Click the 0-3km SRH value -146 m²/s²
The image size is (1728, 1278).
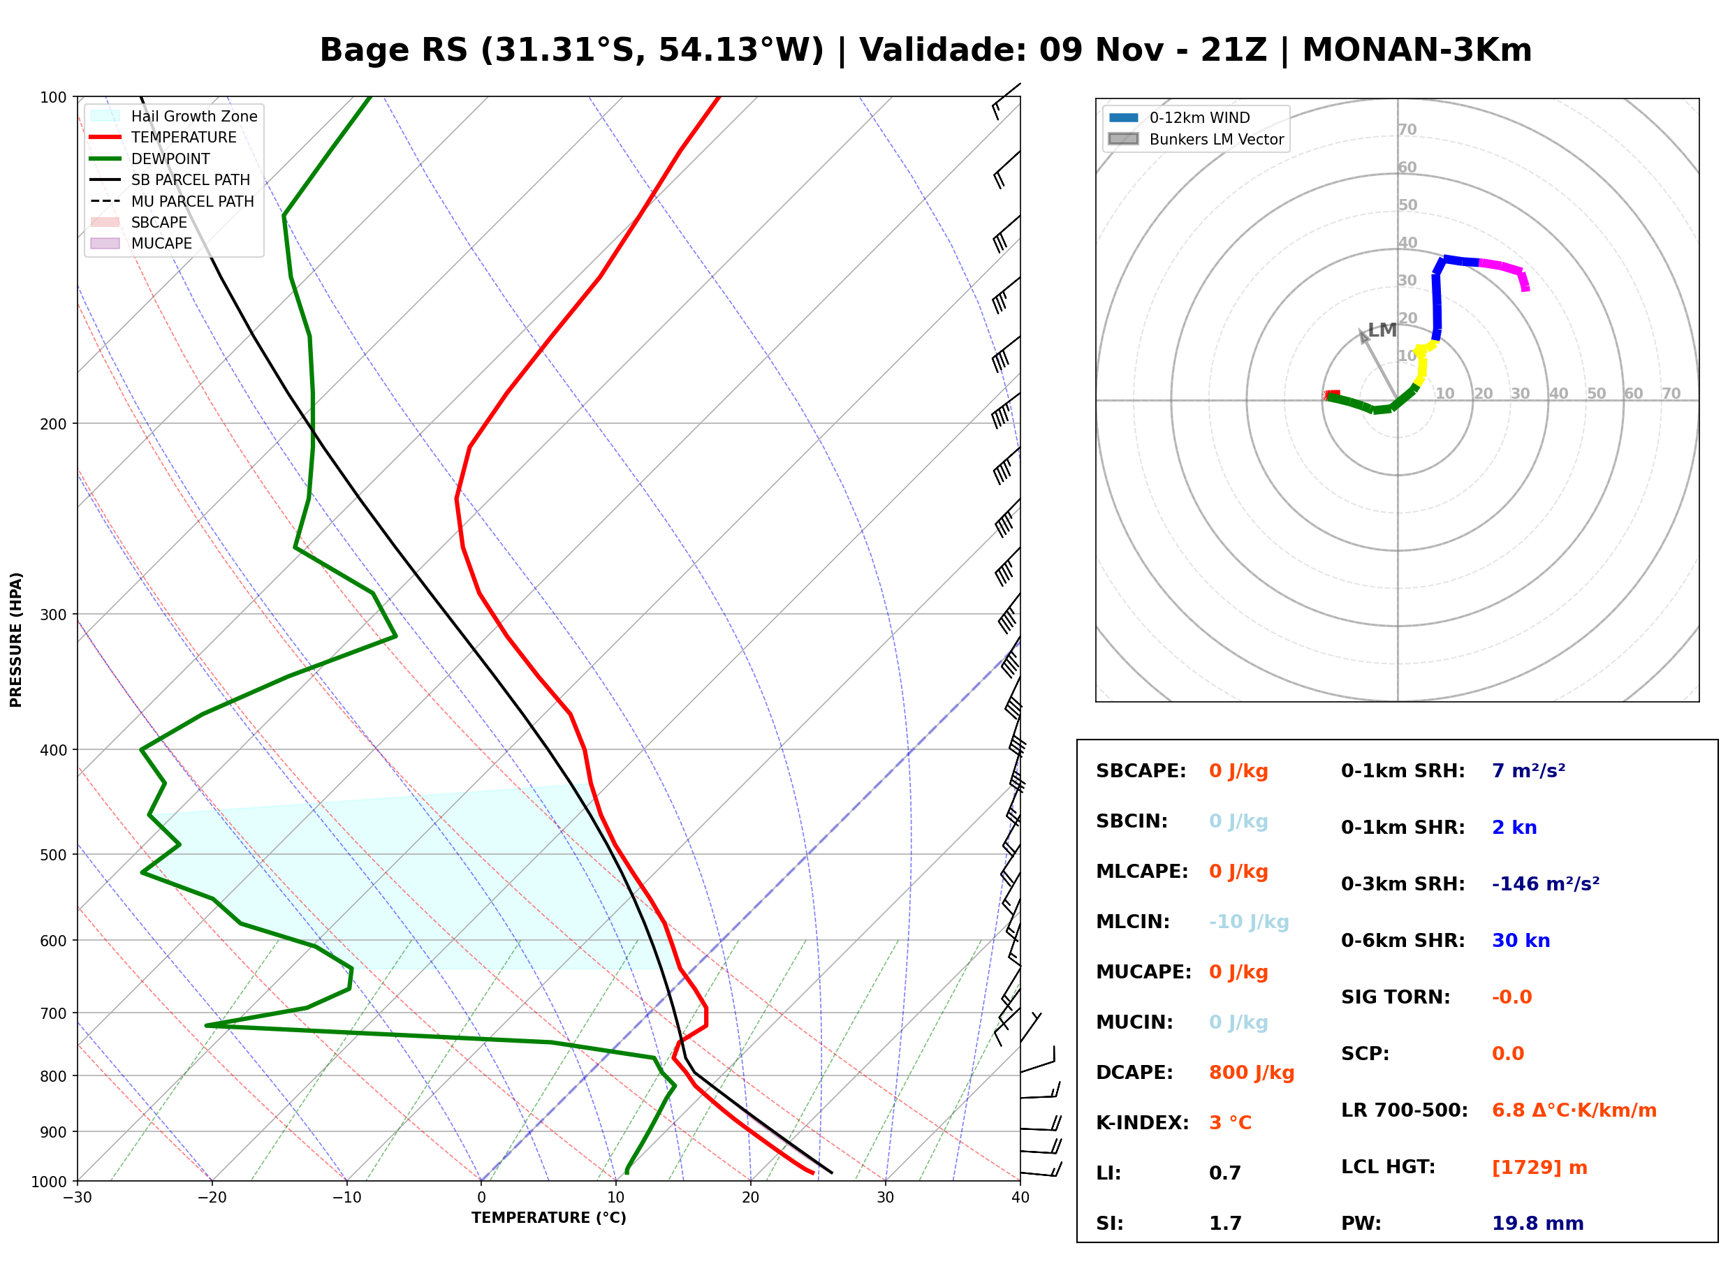[x=1546, y=883]
